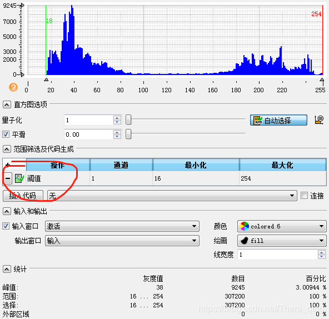329x319 pixels.
Task: Toggle the 阈值 row enable image icon
Action: [x=19, y=178]
